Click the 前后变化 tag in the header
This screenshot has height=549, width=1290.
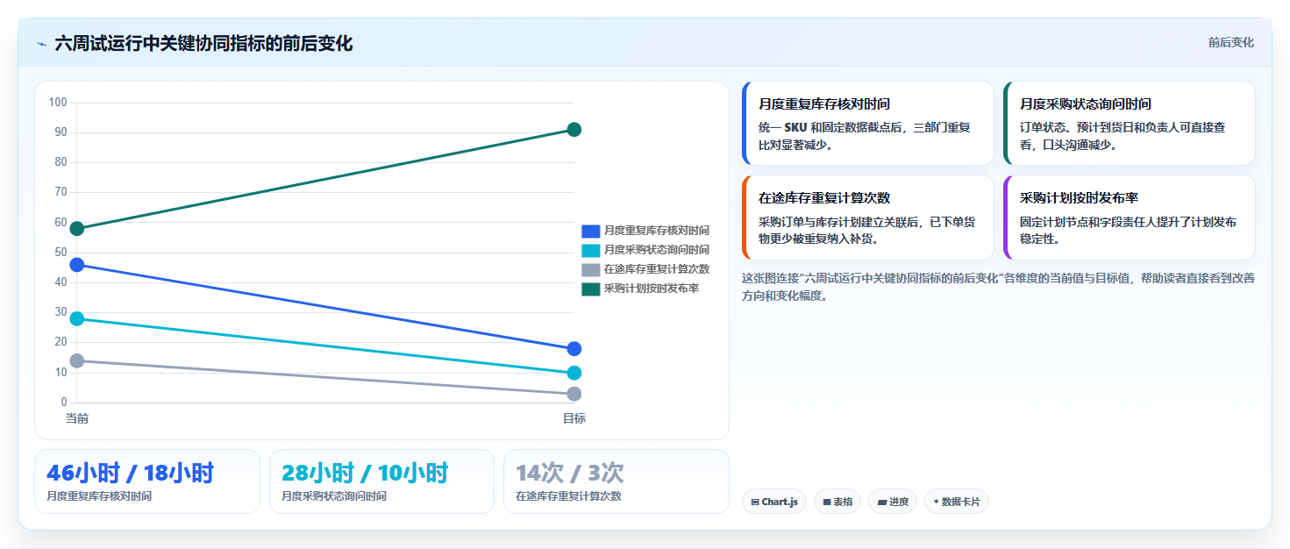(1230, 42)
